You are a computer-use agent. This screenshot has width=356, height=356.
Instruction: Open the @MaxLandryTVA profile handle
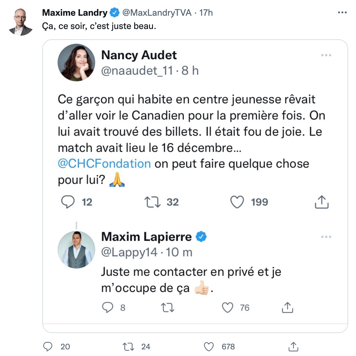157,13
